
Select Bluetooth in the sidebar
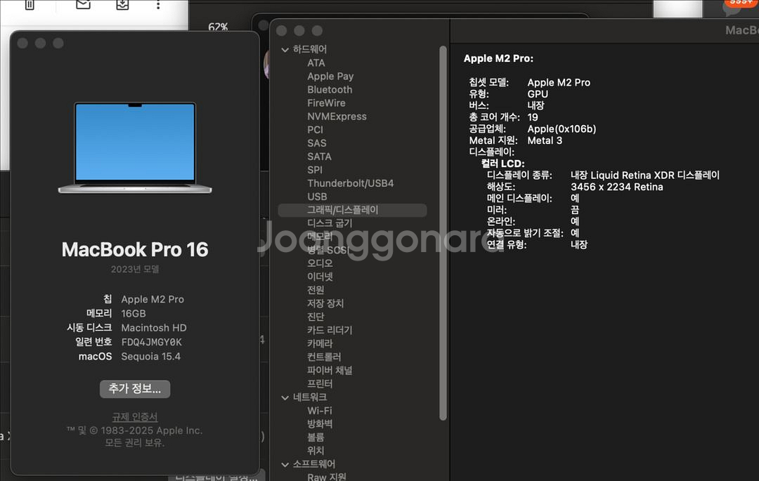click(330, 89)
